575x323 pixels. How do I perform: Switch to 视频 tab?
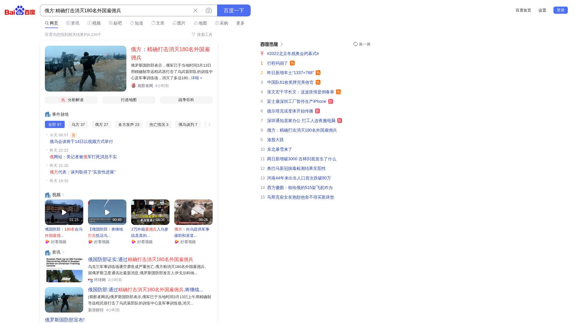[x=94, y=23]
